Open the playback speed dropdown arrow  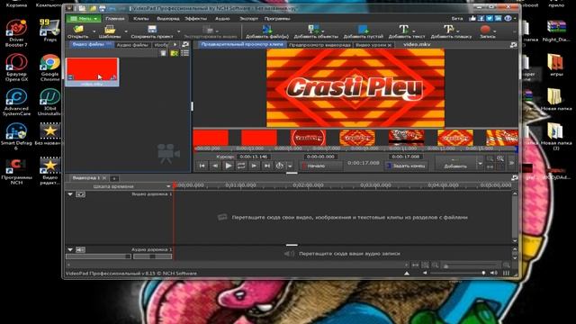point(290,166)
